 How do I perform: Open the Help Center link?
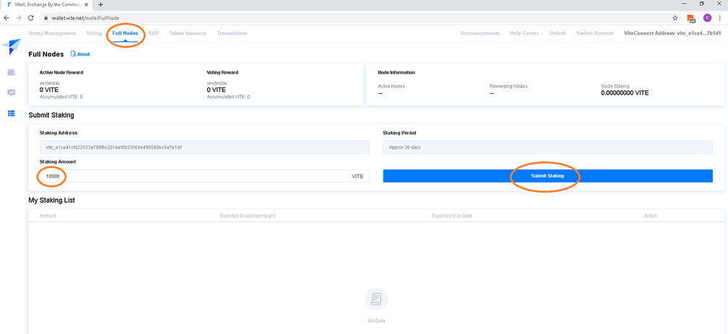(x=524, y=33)
